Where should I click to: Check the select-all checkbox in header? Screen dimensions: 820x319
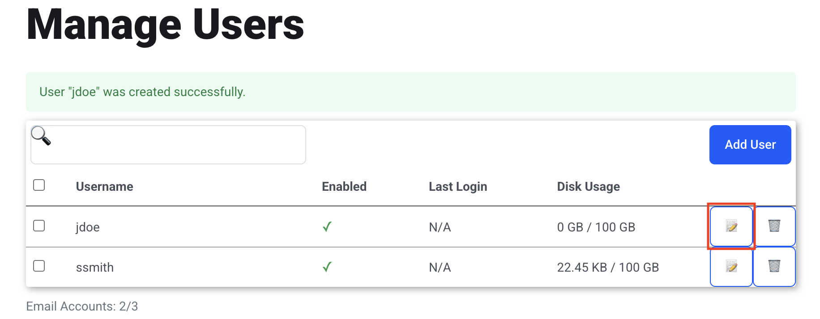(x=39, y=185)
